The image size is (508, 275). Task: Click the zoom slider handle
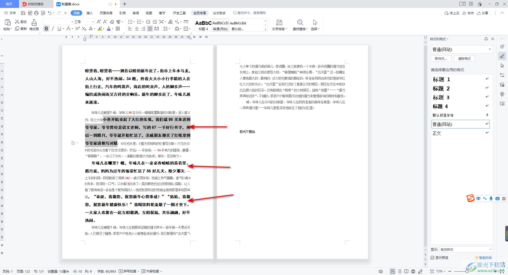pos(467,271)
